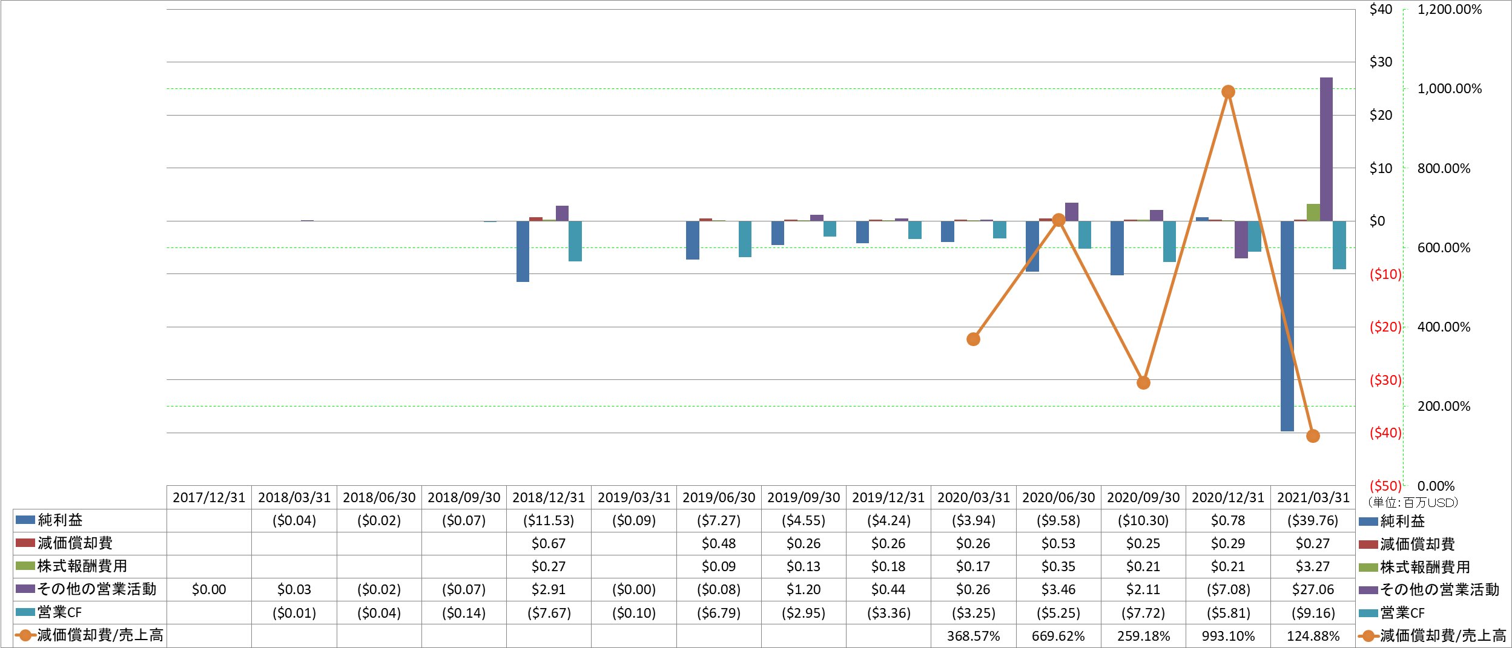Select the $3.46 other operating activities cell
Image resolution: width=1512 pixels, height=648 pixels.
[x=1058, y=589]
